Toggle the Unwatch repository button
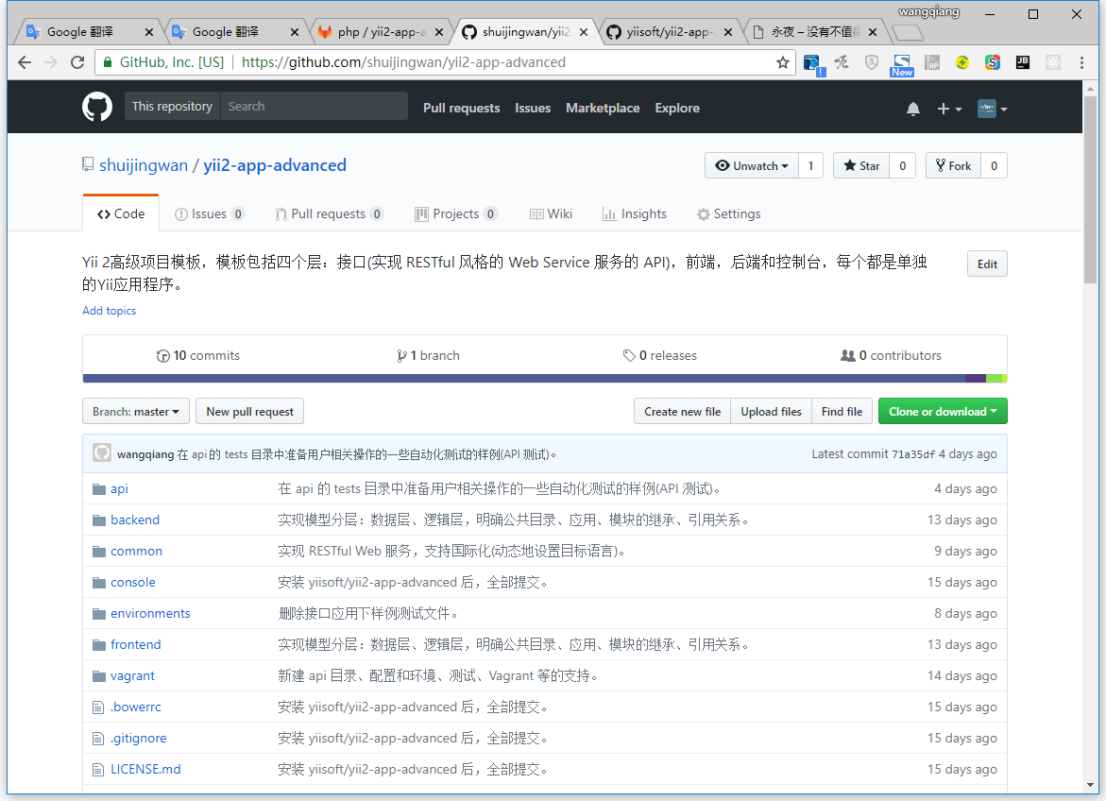1106x801 pixels. click(x=752, y=165)
